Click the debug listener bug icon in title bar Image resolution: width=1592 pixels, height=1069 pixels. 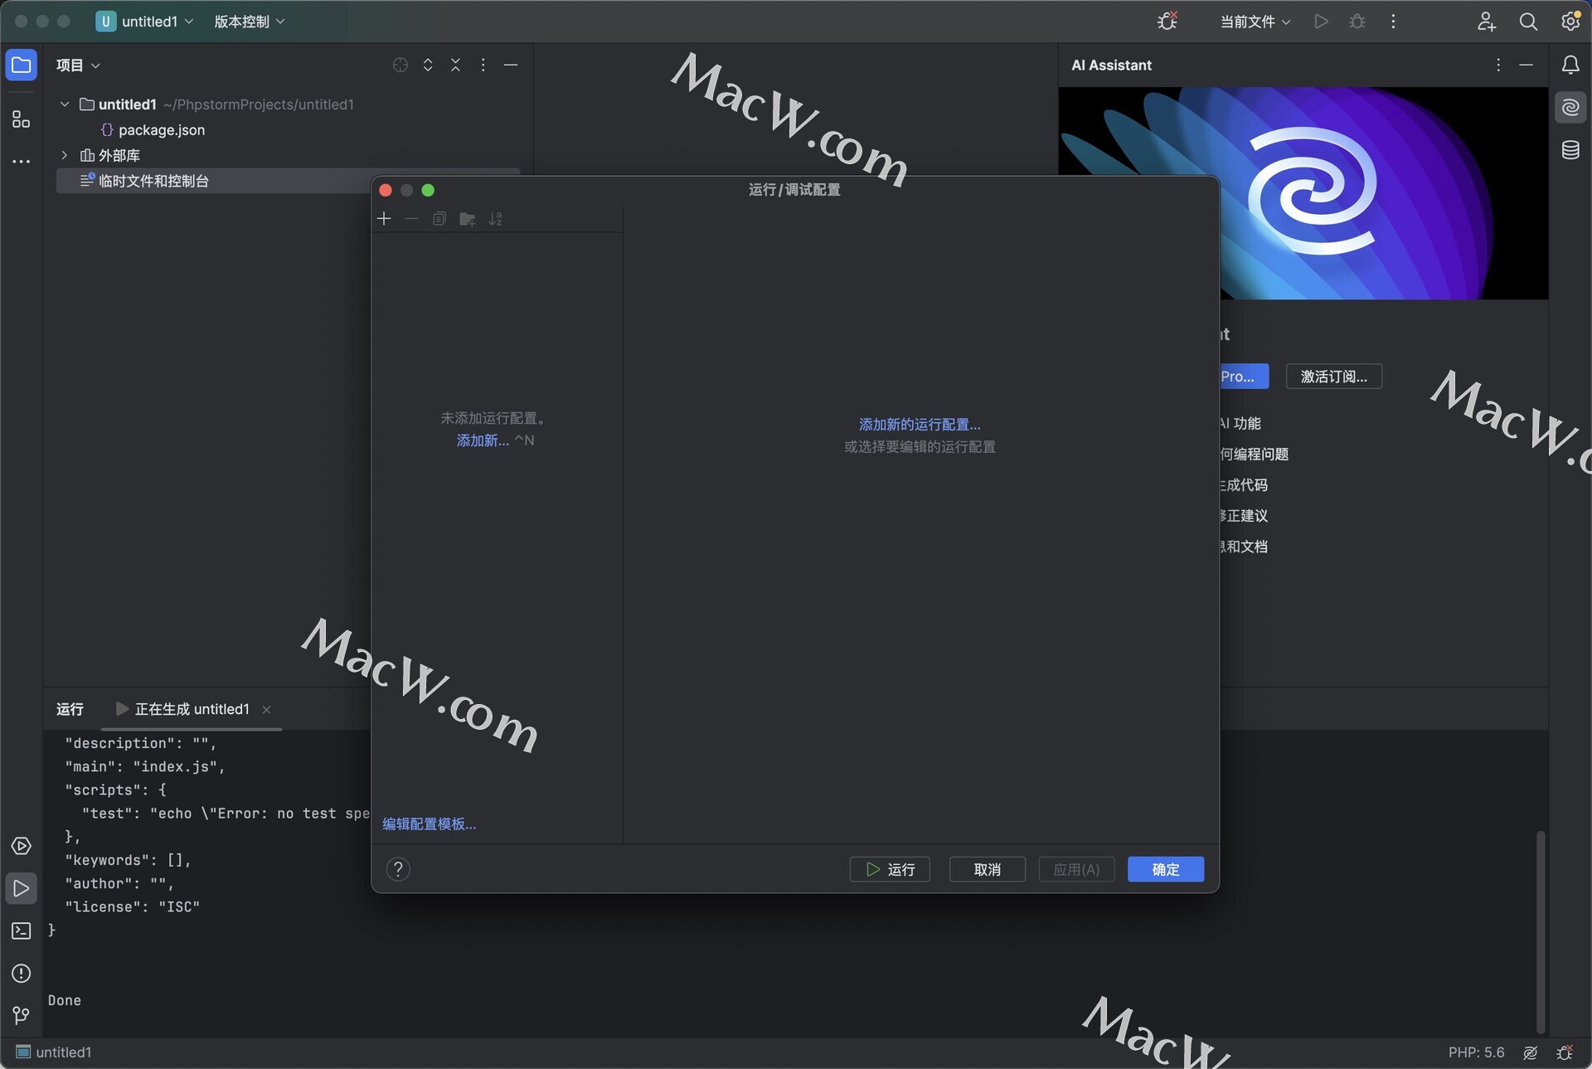tap(1167, 21)
